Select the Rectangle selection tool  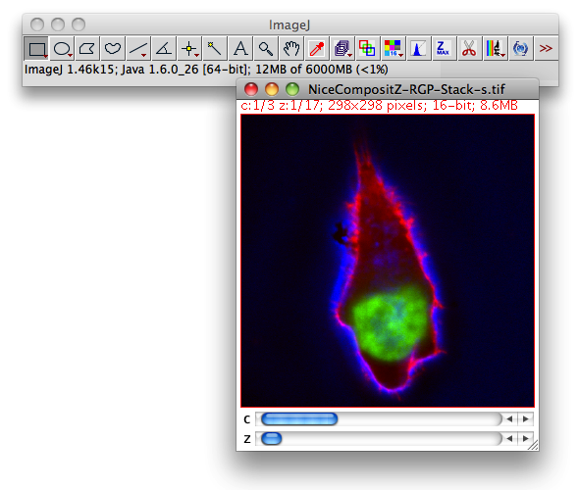coord(36,48)
